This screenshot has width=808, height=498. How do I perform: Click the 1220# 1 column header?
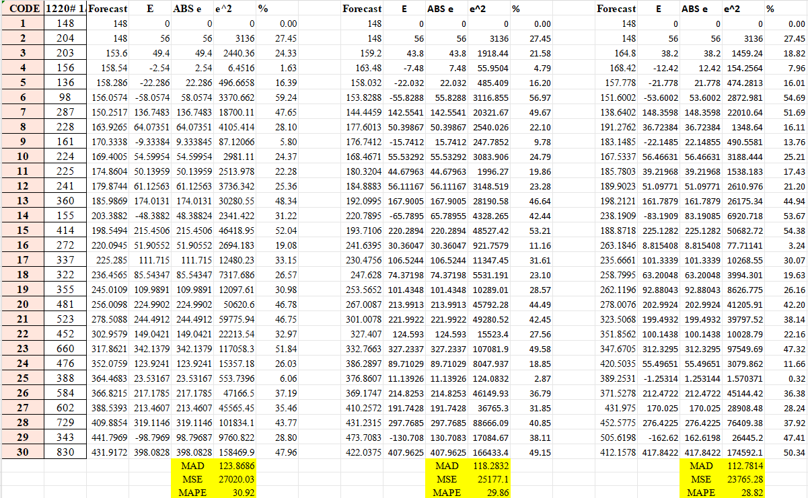point(65,9)
